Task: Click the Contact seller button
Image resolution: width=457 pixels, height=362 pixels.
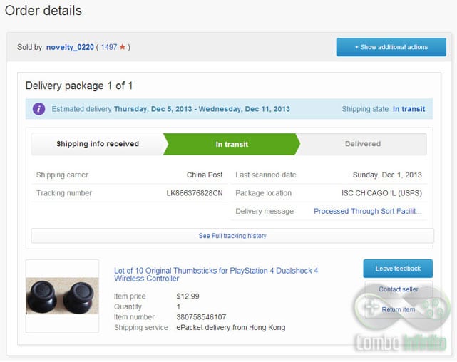Action: click(399, 289)
